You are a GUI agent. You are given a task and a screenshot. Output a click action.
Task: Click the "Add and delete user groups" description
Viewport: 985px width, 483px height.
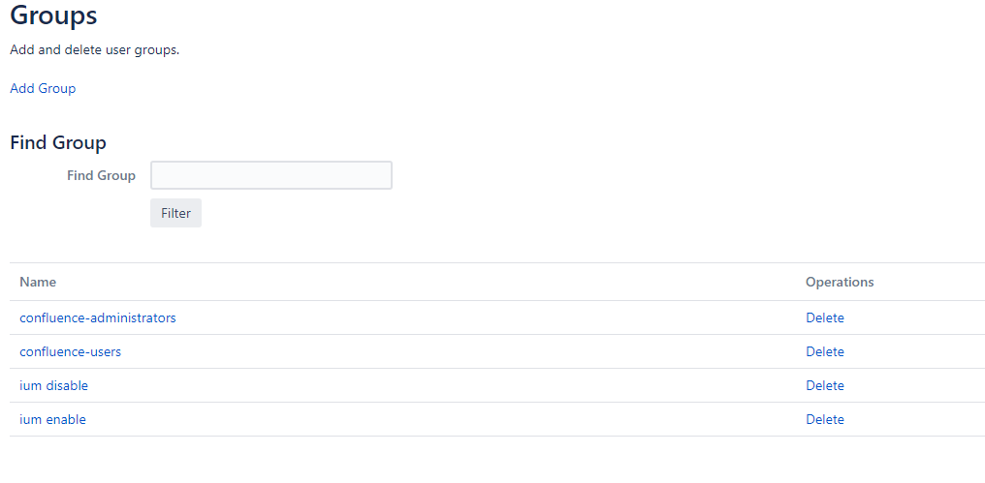pos(94,49)
